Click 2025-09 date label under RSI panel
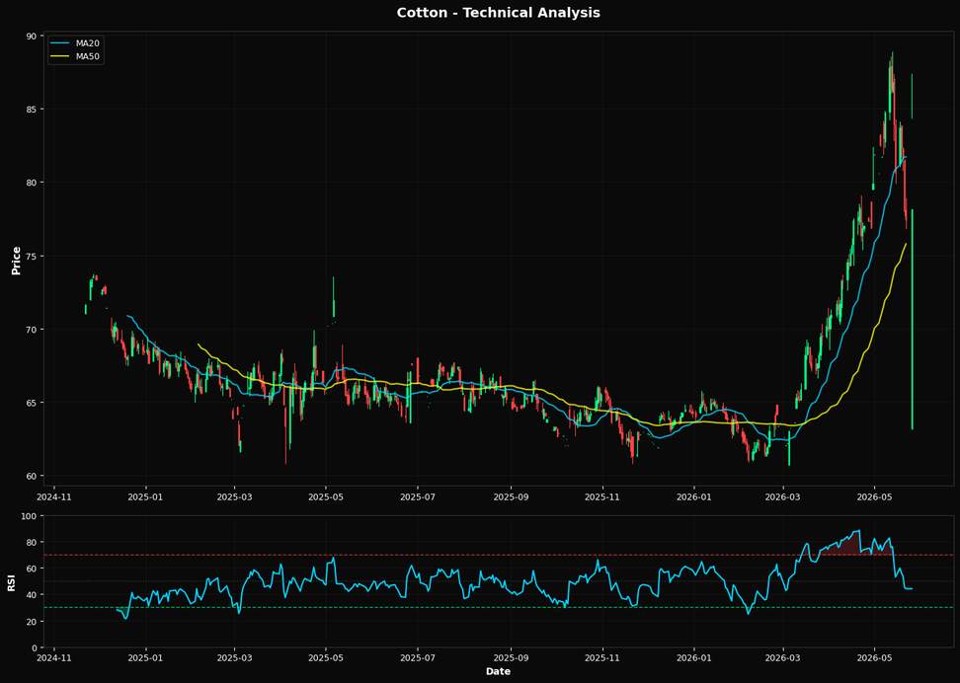960x683 pixels. click(511, 659)
